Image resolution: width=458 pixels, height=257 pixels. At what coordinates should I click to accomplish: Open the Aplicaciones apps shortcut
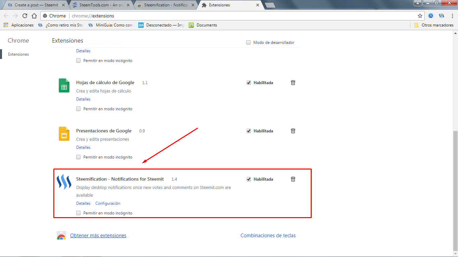pos(18,25)
